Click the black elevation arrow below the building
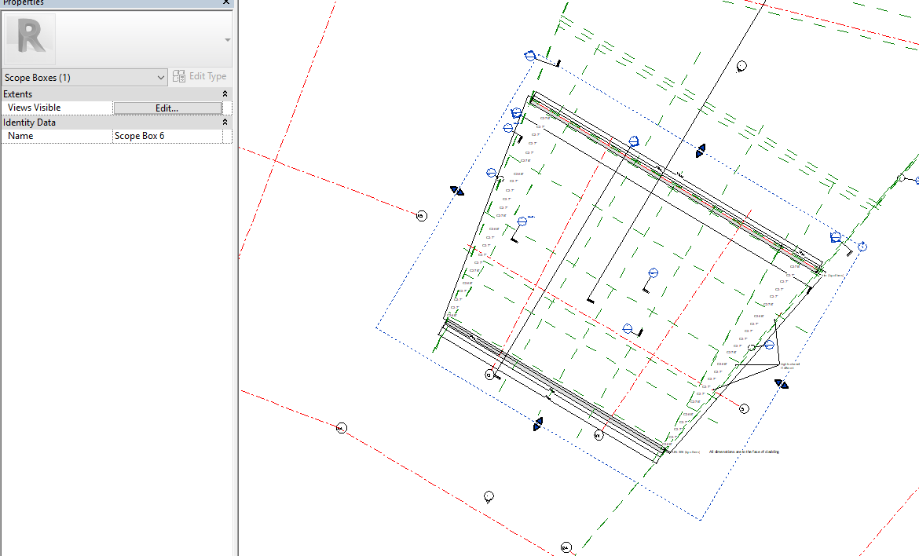This screenshot has width=919, height=556. pos(538,422)
